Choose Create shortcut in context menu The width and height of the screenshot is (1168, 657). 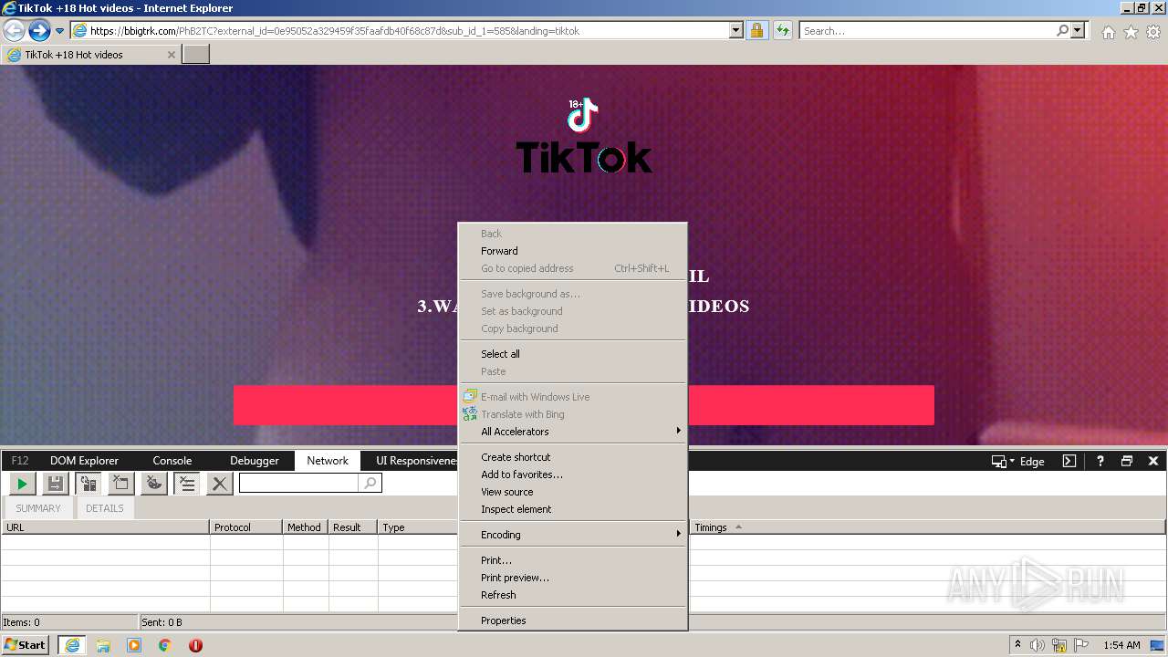tap(573, 457)
